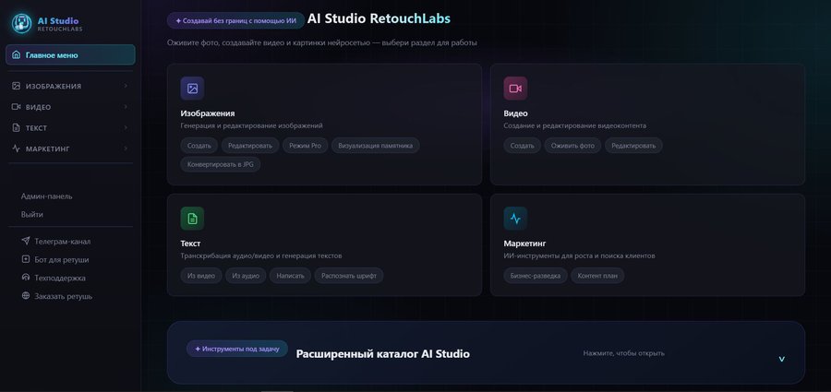Click the blue pulse icon on Маркетинг card

(515, 219)
